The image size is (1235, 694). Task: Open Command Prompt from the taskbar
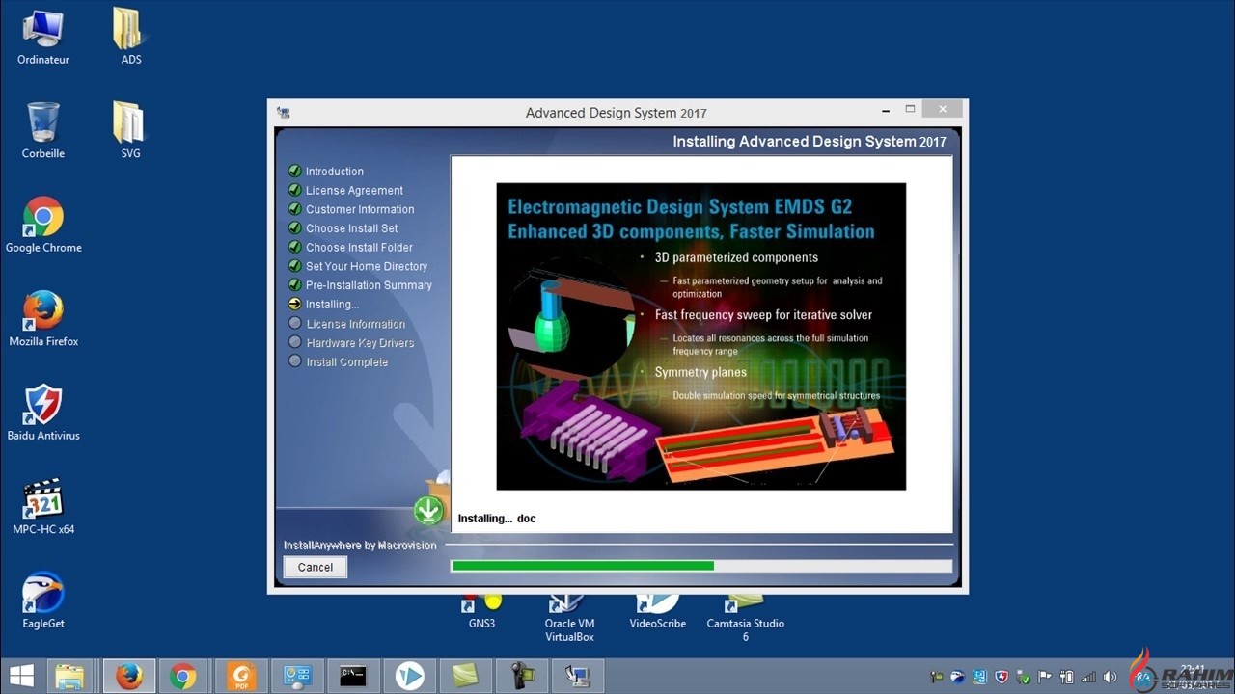pos(353,677)
